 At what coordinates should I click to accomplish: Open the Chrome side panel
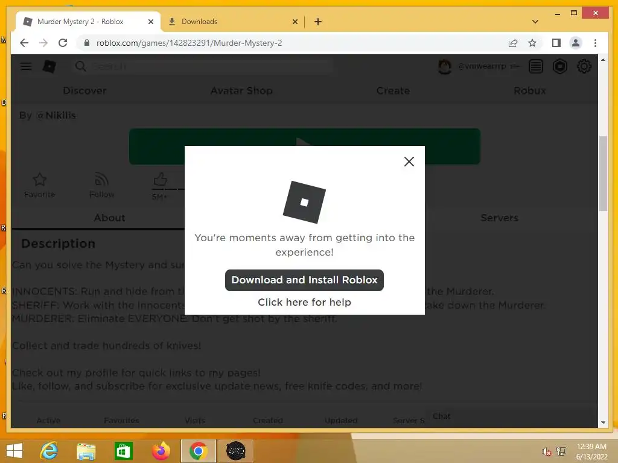tap(556, 43)
